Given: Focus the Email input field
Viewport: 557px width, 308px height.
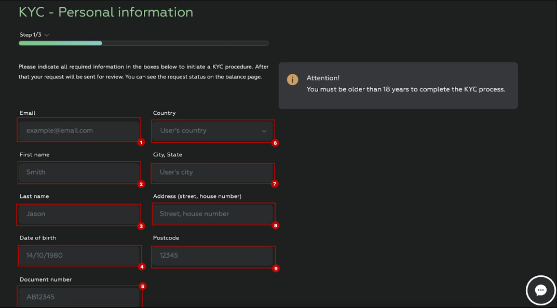Looking at the screenshot, I should click(79, 131).
